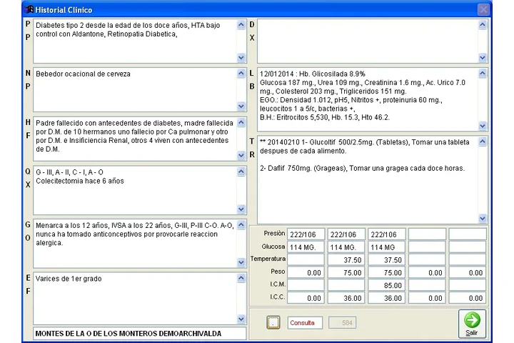Viewport: 514px width, 343px height.
Task: Click the small yellow dotted square button
Action: click(x=273, y=323)
